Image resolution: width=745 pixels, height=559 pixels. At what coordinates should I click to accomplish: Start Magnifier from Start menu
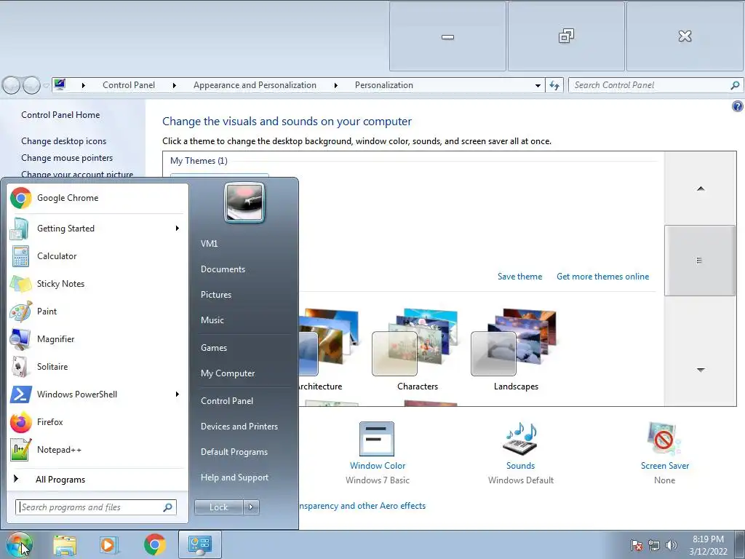[97, 339]
